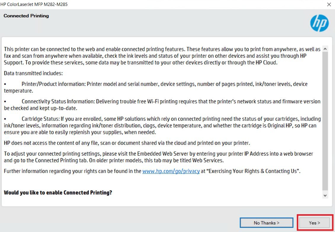The width and height of the screenshot is (335, 232).
Task: Click the Yes button to enable Connected Printing
Action: point(314,223)
